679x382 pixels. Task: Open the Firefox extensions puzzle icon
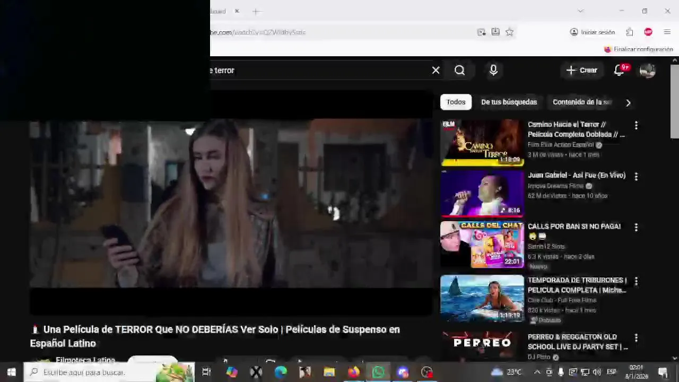(x=630, y=32)
